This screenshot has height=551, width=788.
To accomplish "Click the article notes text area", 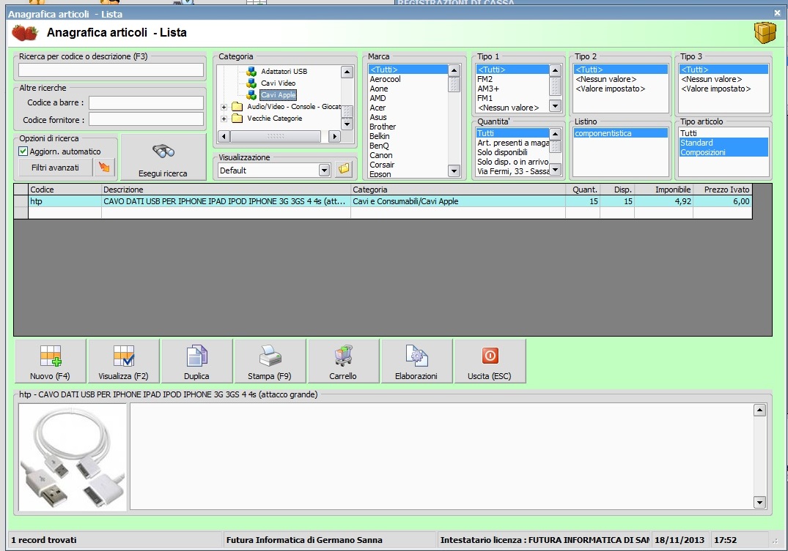I will point(442,457).
